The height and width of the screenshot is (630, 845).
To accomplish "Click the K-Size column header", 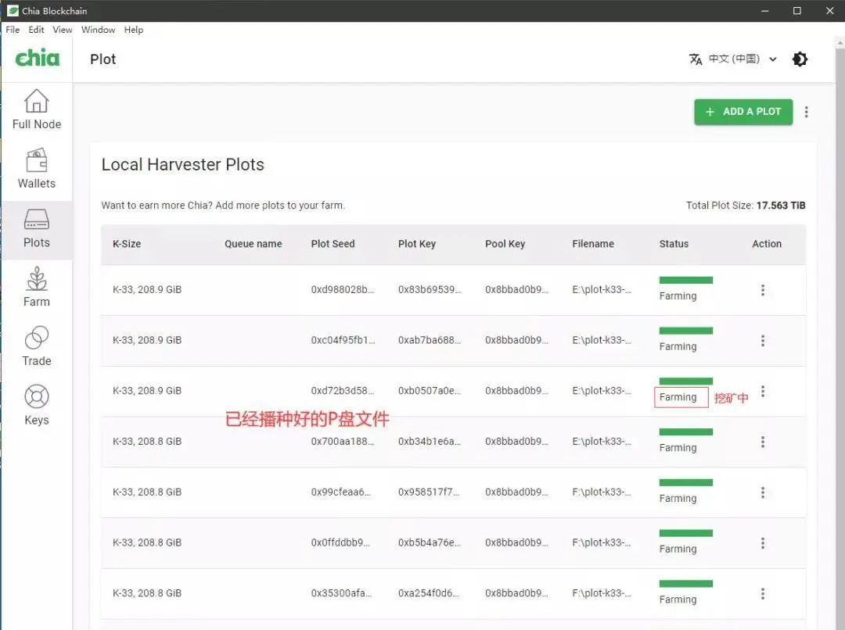I will [x=127, y=244].
